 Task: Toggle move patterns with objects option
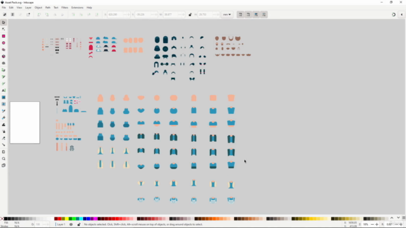pos(264,15)
